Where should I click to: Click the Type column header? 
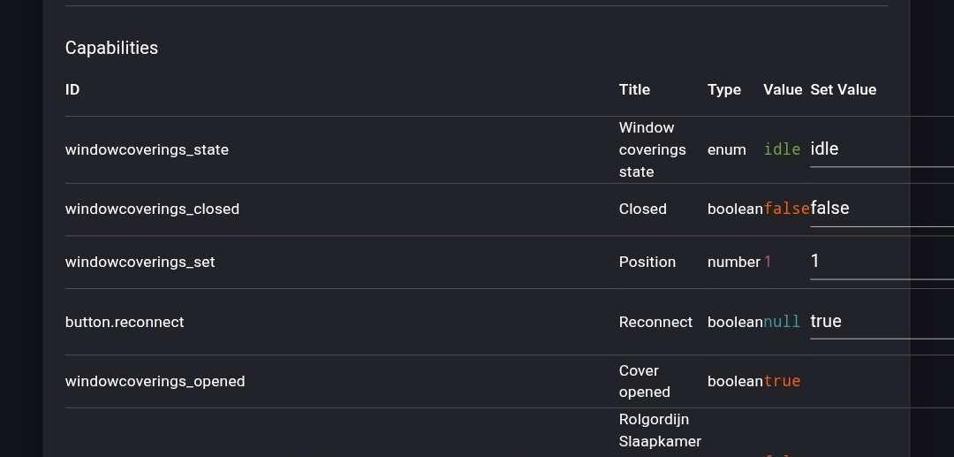pyautogui.click(x=724, y=89)
